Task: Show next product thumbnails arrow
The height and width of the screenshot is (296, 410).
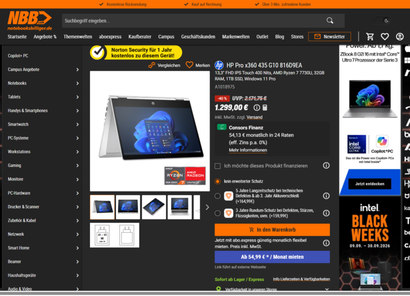Action: coord(207,207)
